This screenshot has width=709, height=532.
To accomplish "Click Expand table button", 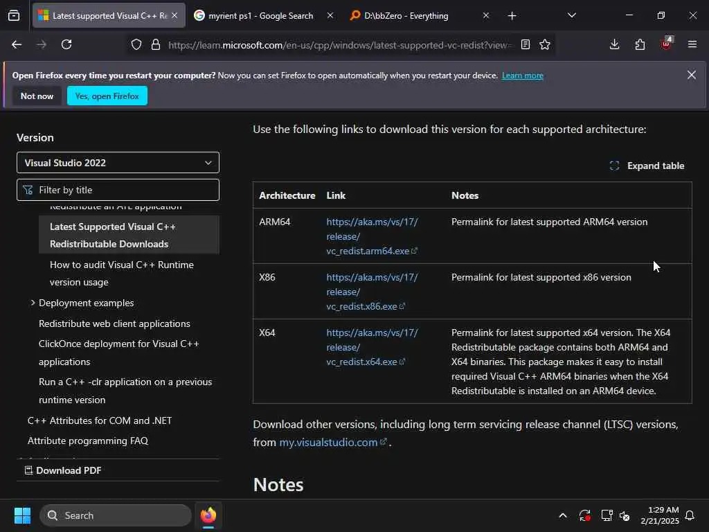I will pyautogui.click(x=647, y=166).
